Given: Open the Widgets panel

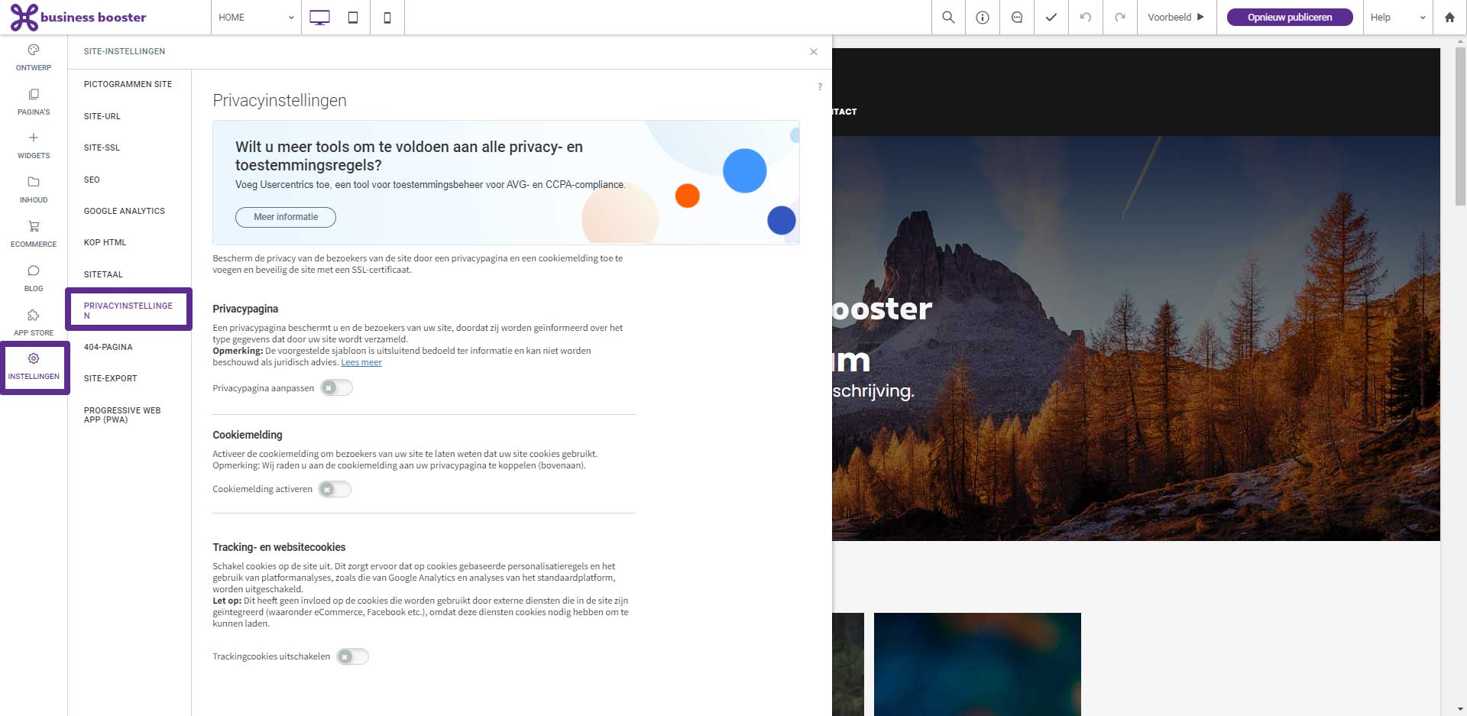Looking at the screenshot, I should [x=34, y=146].
